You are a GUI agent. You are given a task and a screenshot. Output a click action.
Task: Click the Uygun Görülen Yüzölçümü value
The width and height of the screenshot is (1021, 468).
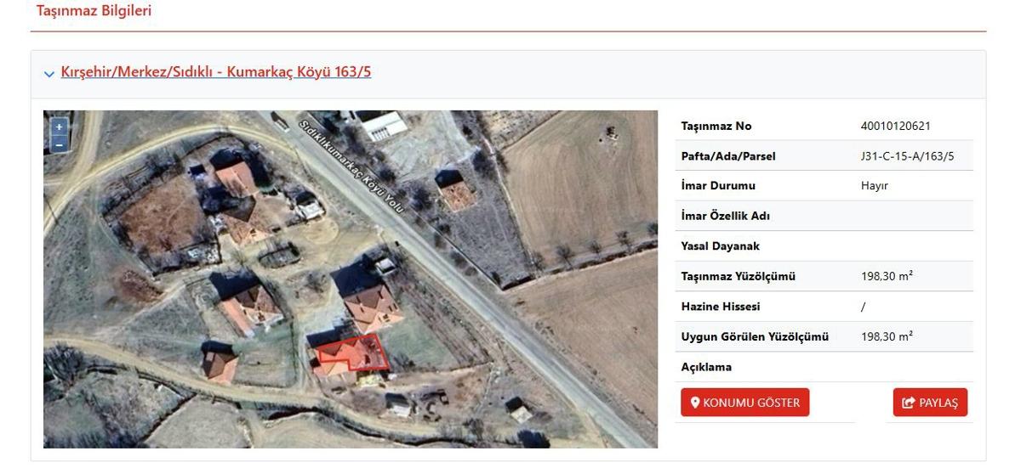point(887,336)
